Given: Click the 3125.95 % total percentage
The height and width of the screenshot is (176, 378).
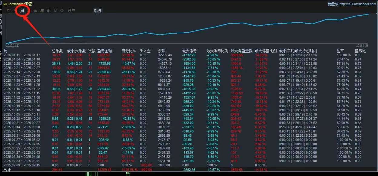Looking at the screenshot, I should tap(130, 170).
